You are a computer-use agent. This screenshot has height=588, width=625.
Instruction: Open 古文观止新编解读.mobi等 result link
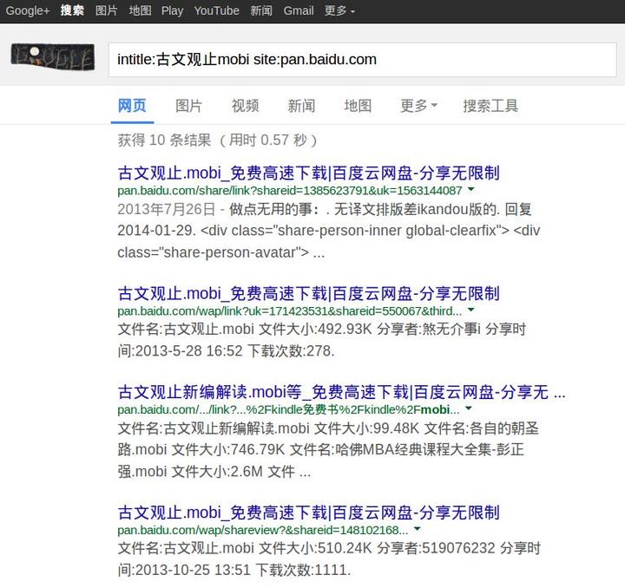point(341,392)
